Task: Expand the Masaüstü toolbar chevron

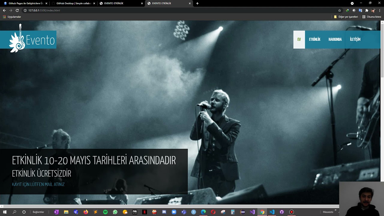Action: pos(335,210)
